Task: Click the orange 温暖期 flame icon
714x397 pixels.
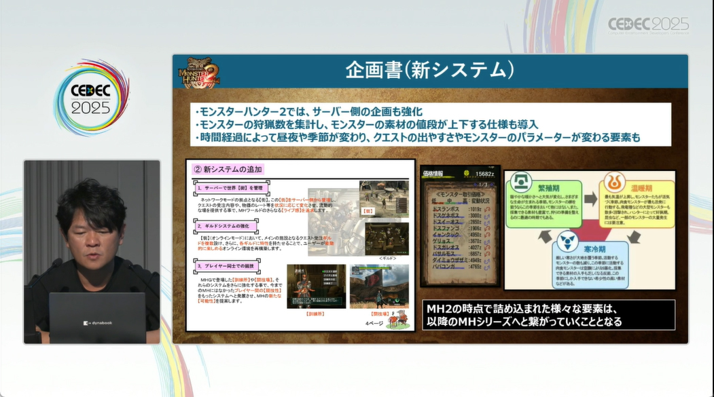Action: pyautogui.click(x=614, y=183)
